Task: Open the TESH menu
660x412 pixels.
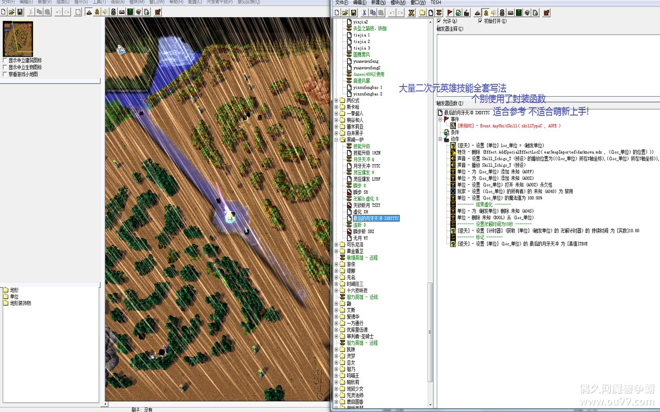Action: [x=436, y=3]
